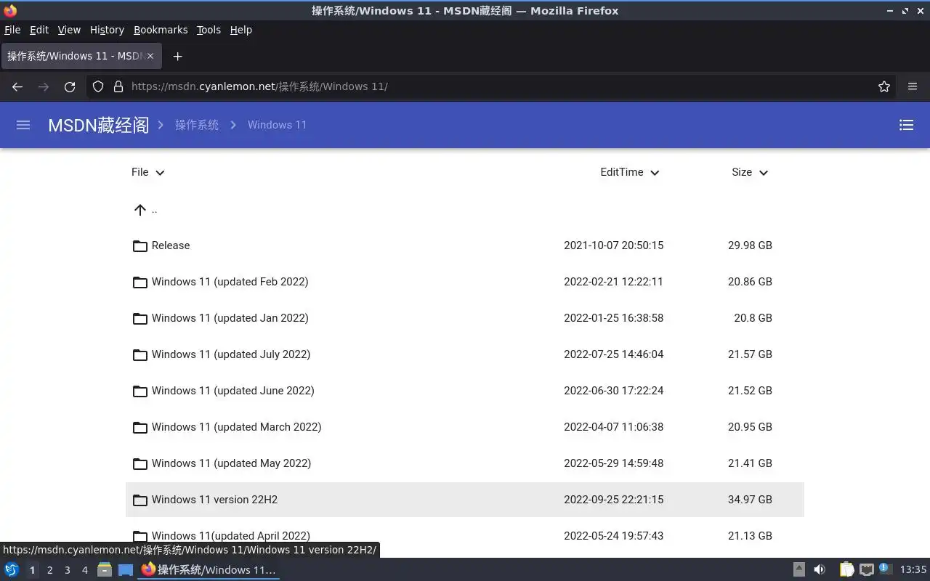This screenshot has height=581, width=930.
Task: Click the show desktop taskbar icon
Action: click(126, 569)
